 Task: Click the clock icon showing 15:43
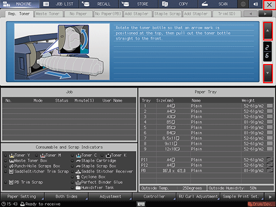[4, 204]
